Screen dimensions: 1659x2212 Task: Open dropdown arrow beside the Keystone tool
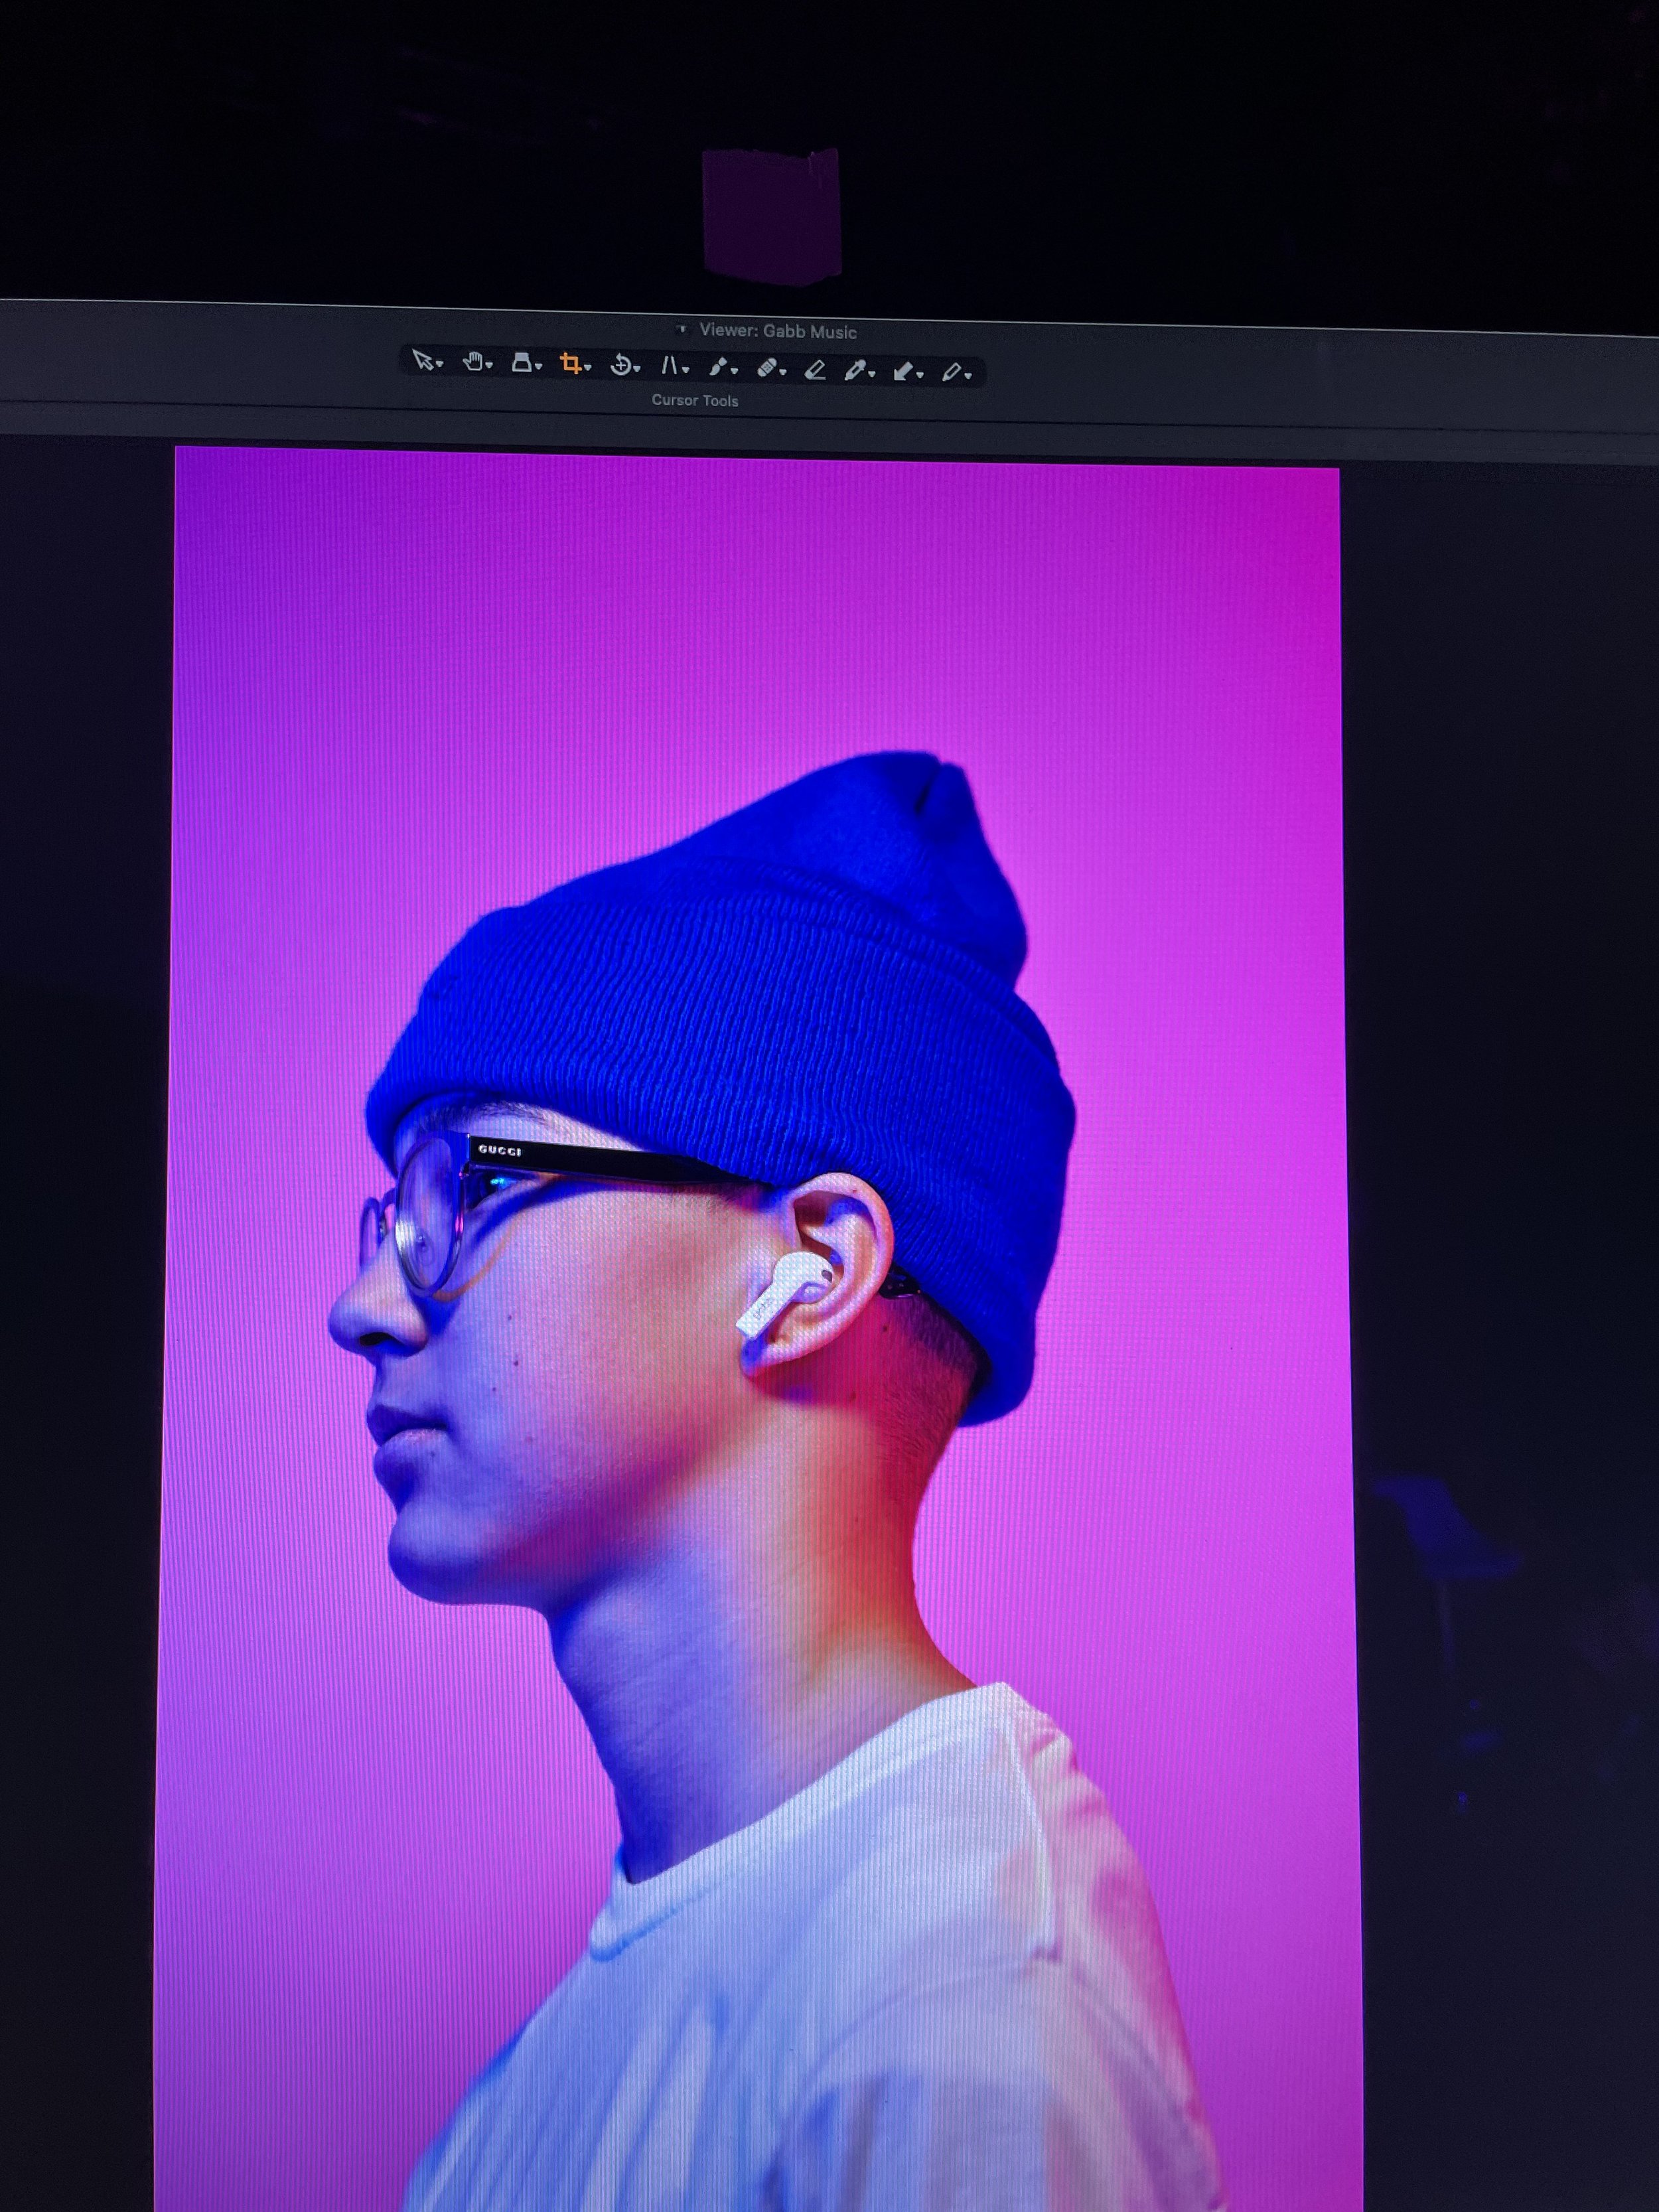685,370
